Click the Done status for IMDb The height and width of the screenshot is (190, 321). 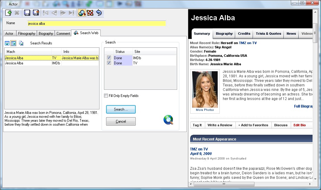pyautogui.click(x=123, y=58)
